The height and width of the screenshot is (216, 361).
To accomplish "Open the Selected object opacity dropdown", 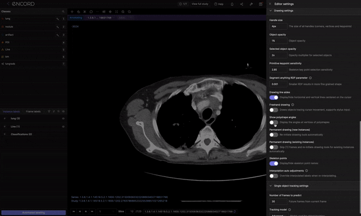I will [x=279, y=55].
